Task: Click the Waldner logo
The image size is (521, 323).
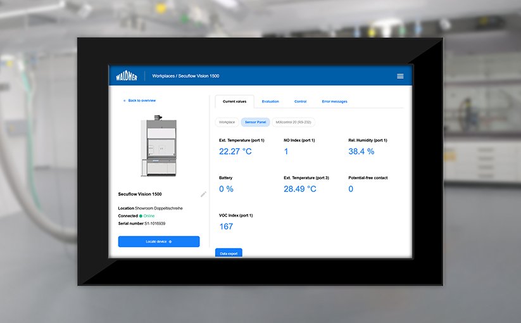Action: tap(127, 77)
